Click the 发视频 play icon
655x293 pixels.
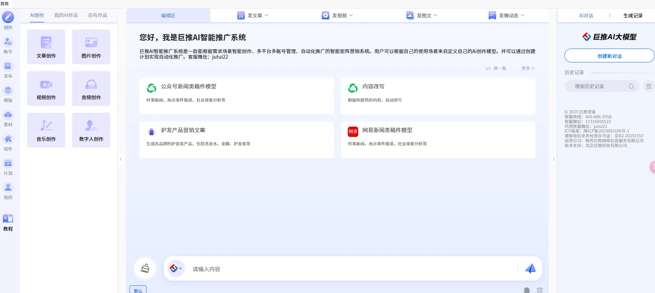coord(326,15)
